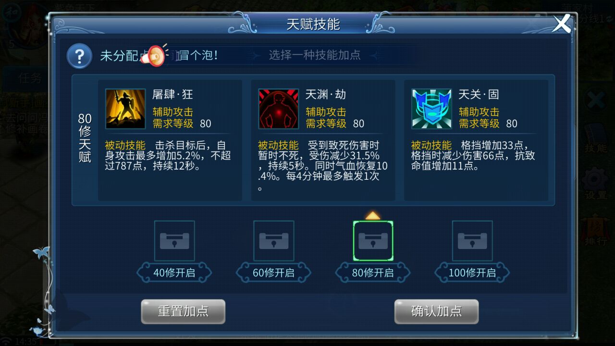This screenshot has width=615, height=346.
Task: Tap the megaphone speaker icon
Action: 156,55
